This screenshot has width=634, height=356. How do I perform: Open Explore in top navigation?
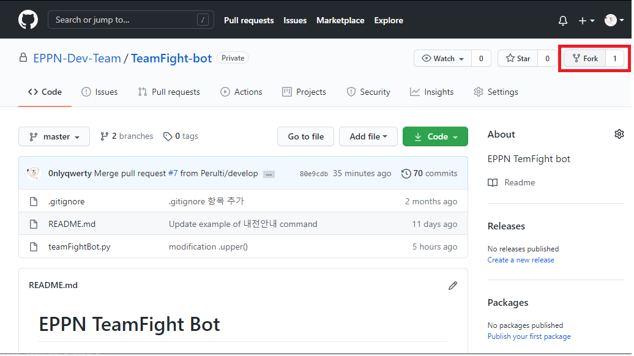coord(388,20)
